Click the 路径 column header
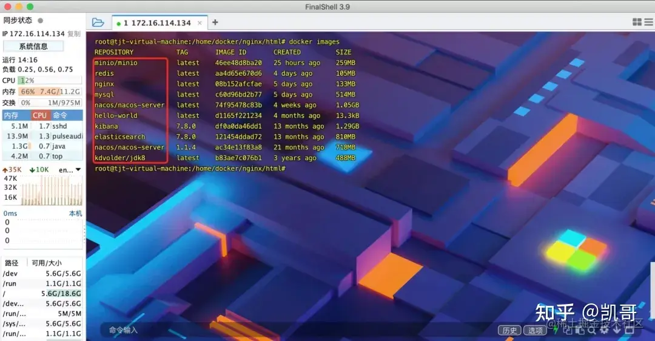Screen dimensions: 655x341 pyautogui.click(x=12, y=263)
